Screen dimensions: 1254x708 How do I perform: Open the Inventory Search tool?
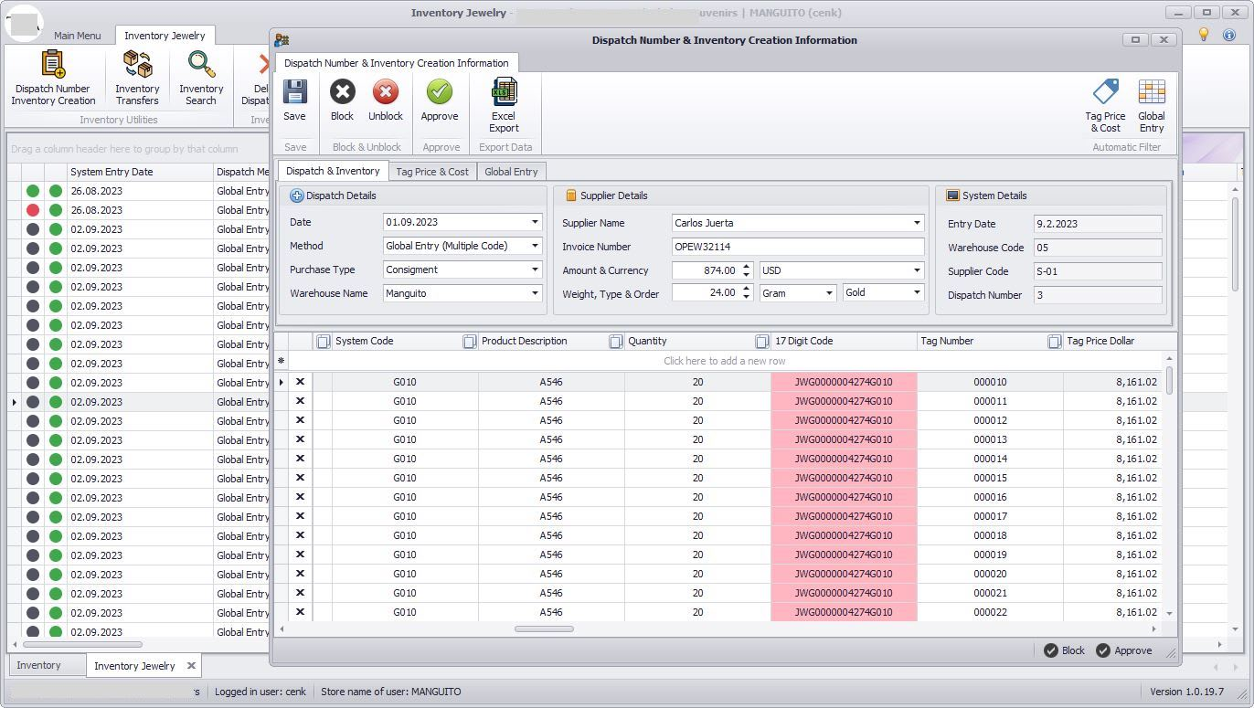coord(201,78)
